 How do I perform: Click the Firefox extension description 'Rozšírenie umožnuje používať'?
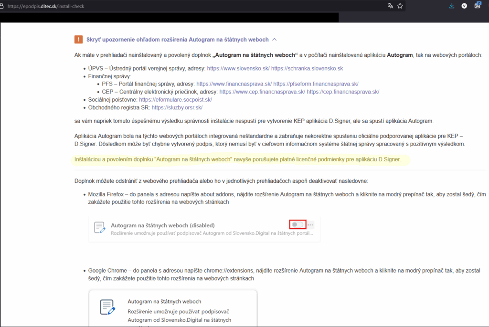pyautogui.click(x=212, y=233)
